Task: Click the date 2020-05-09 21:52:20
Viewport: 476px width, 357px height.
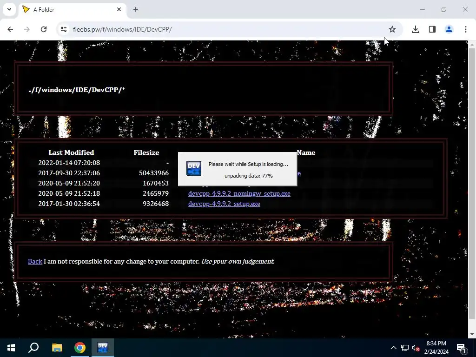Action: click(69, 183)
